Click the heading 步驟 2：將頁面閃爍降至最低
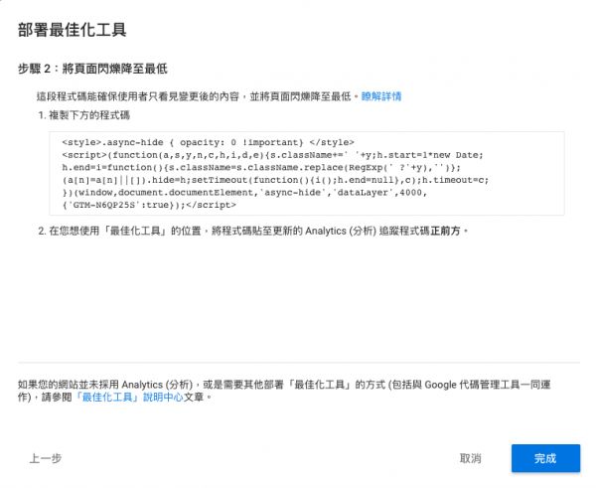The width and height of the screenshot is (596, 488). [x=92, y=69]
